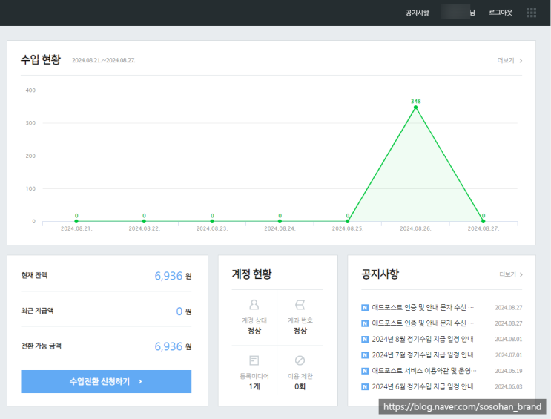Click the blurred username in header
The height and width of the screenshot is (419, 551).
coord(455,12)
